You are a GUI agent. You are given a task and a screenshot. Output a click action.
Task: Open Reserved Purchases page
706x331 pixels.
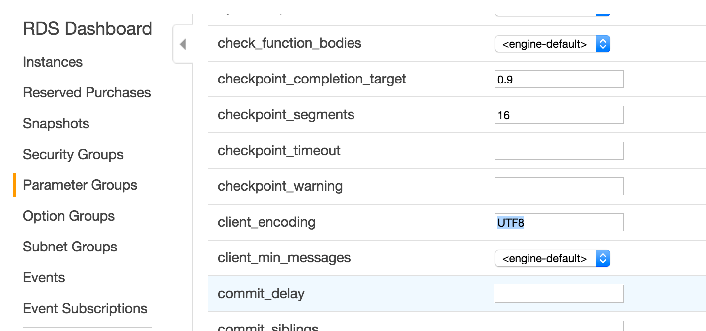click(87, 93)
